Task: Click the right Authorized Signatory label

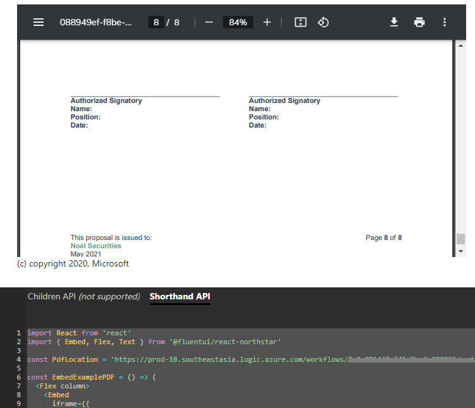Action: [x=284, y=100]
